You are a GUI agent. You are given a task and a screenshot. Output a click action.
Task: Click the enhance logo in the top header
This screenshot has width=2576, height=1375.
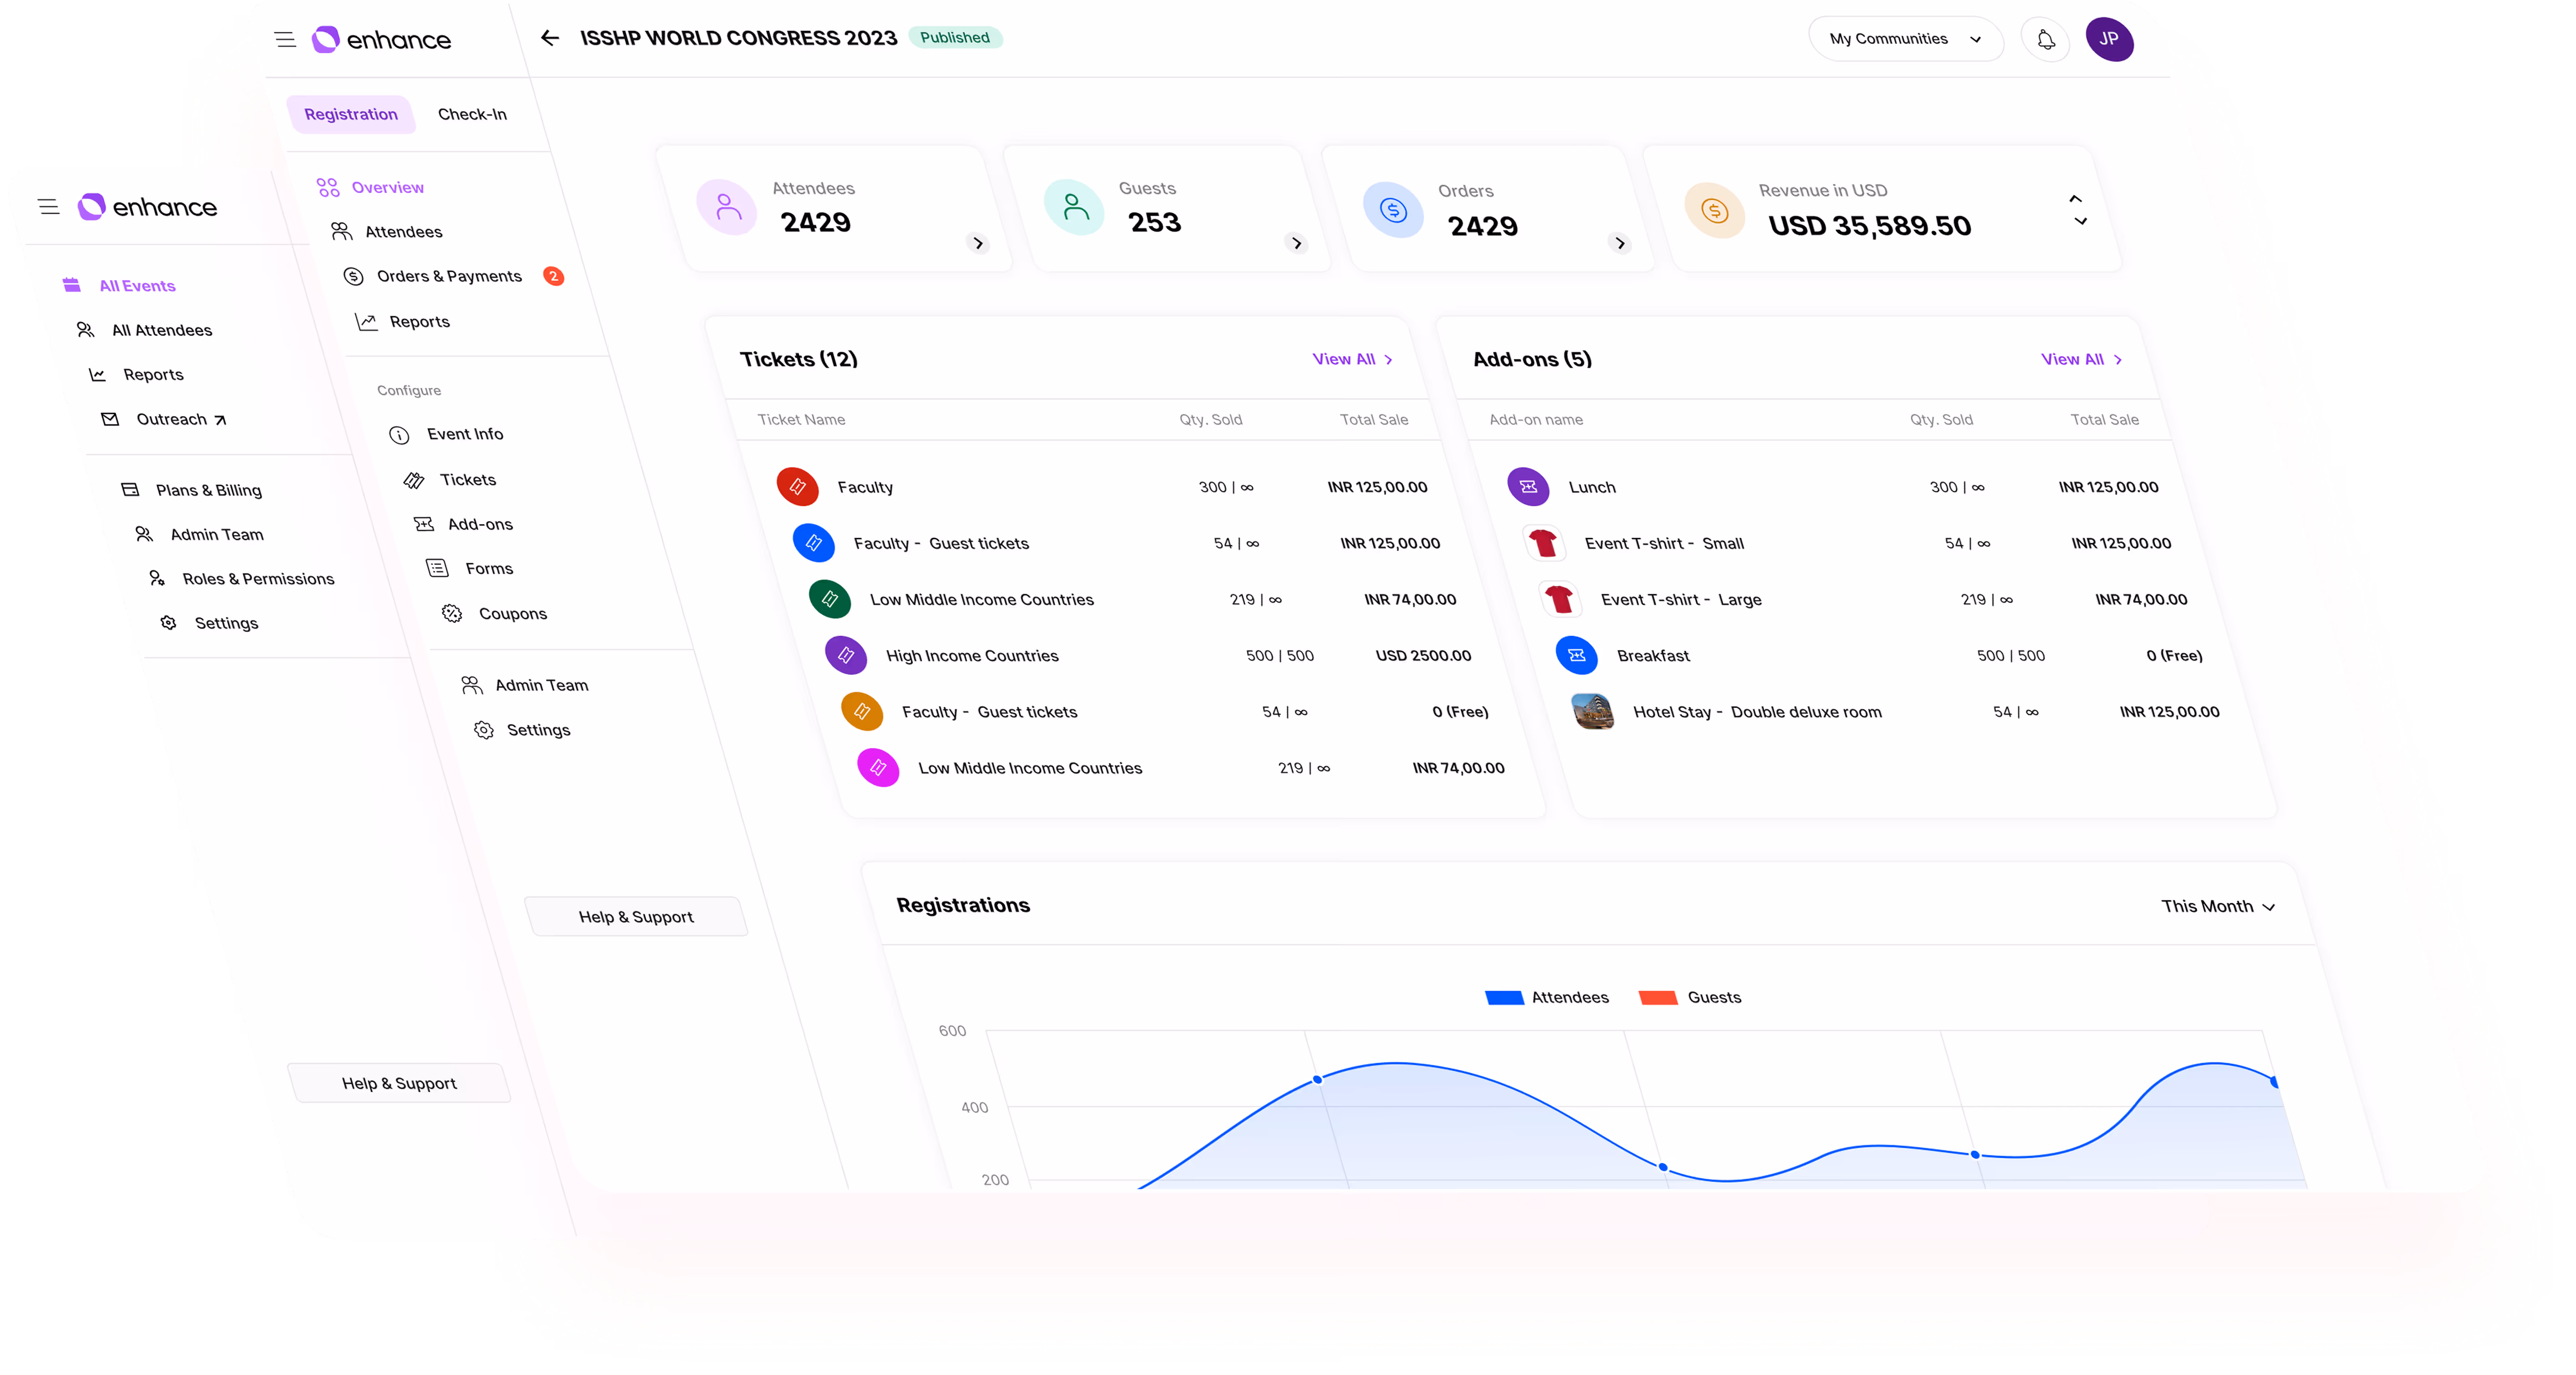[381, 39]
